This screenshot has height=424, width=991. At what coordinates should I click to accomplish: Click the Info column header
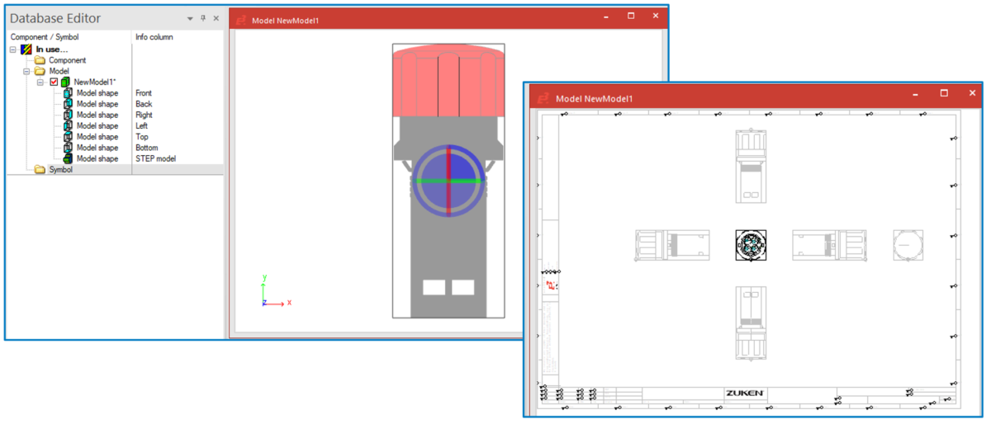154,37
